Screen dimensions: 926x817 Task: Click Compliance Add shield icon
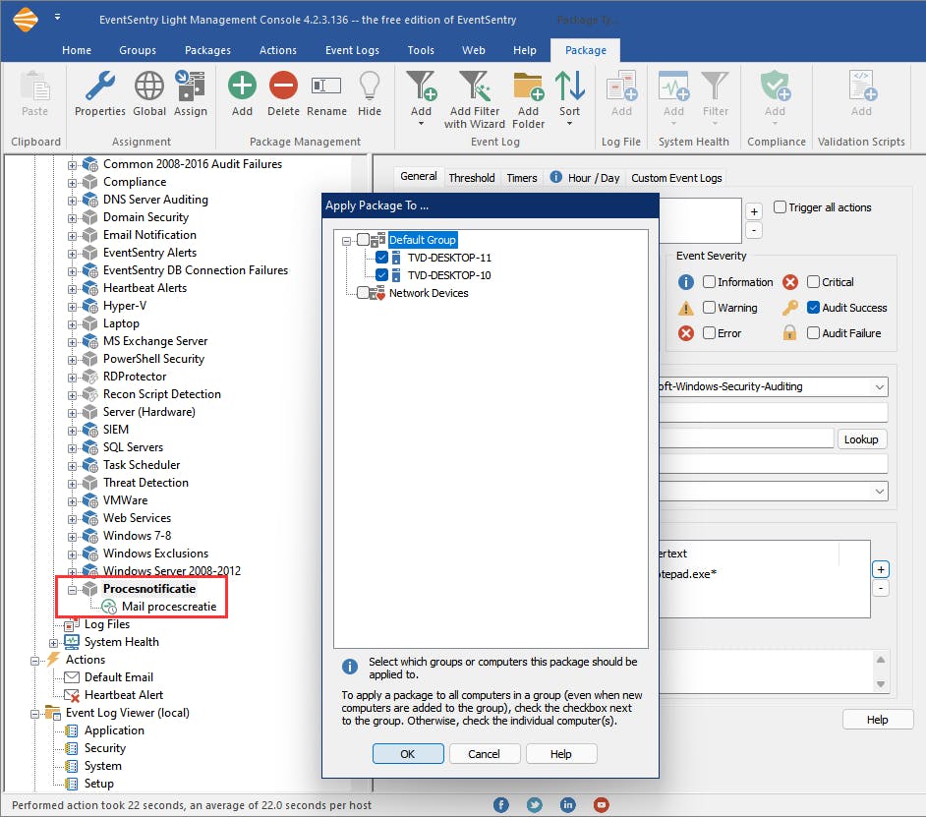pyautogui.click(x=775, y=87)
